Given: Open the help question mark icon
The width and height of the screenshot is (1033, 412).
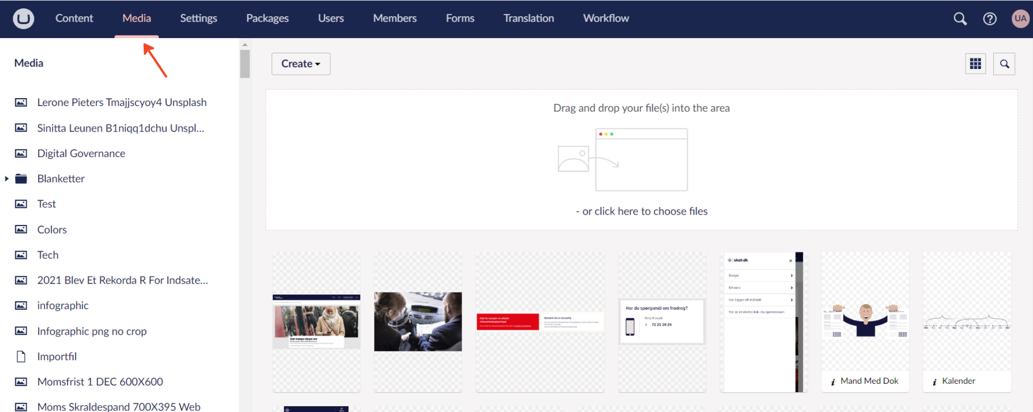Looking at the screenshot, I should [x=990, y=19].
